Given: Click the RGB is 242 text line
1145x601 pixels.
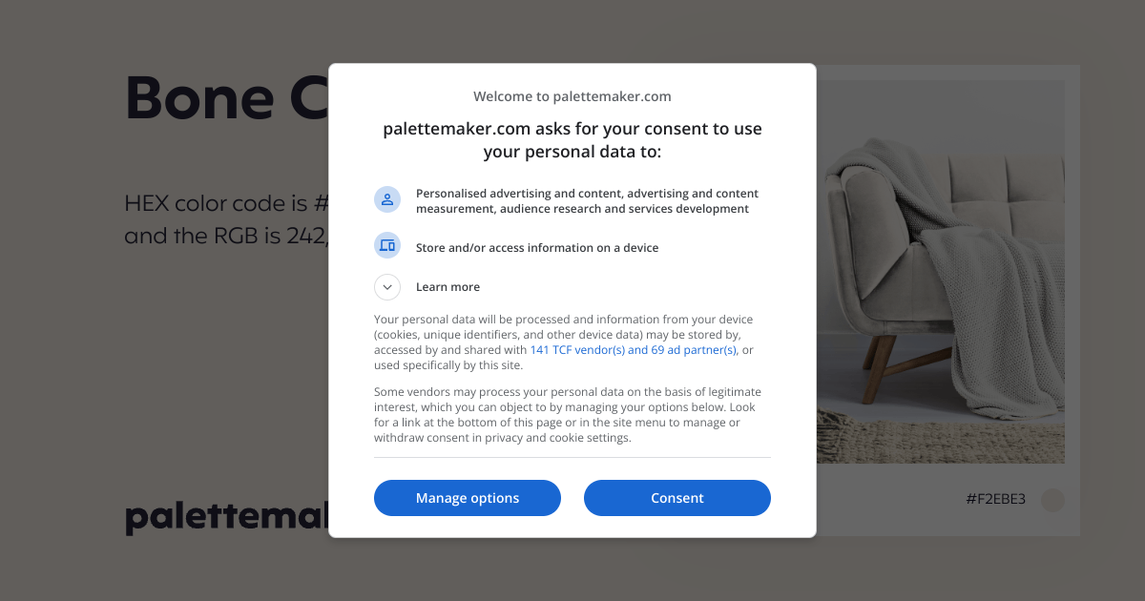Looking at the screenshot, I should 227,236.
